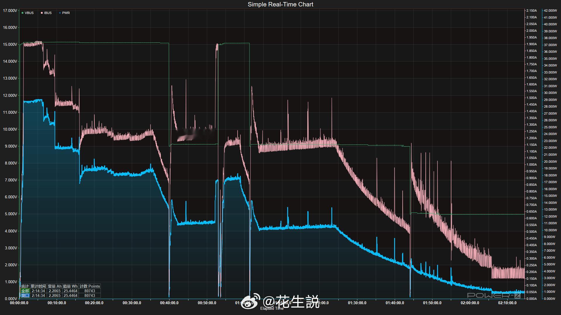Click the 能量 Wh column header
Screen dimensions: 561x315
pos(70,286)
